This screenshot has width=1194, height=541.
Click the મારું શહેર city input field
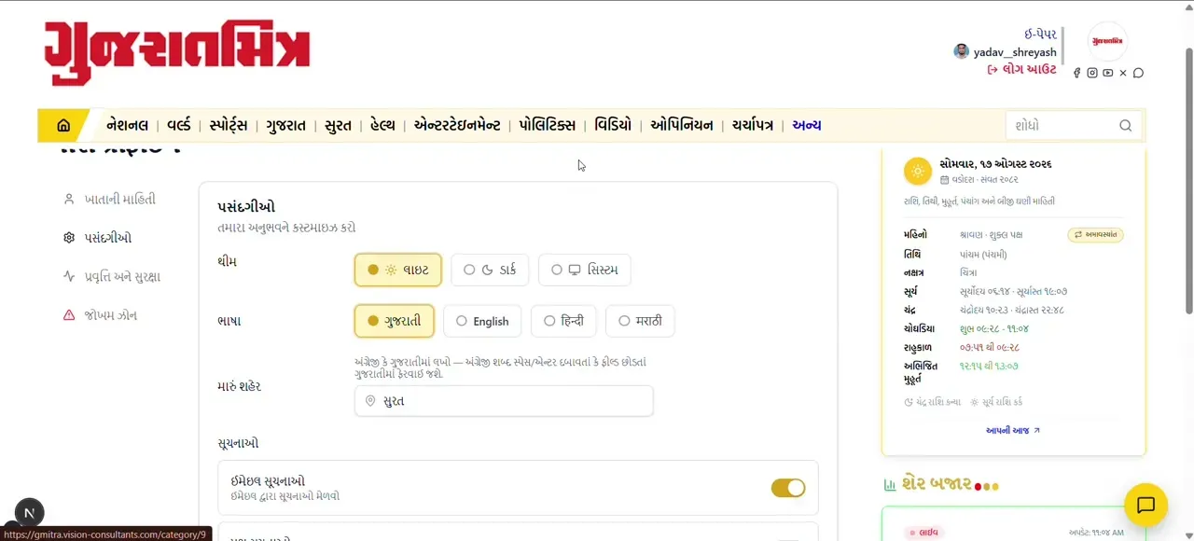[504, 401]
